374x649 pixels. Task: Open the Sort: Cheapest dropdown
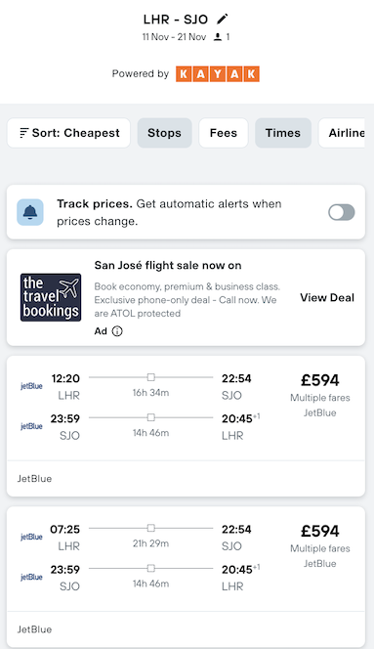pyautogui.click(x=68, y=133)
